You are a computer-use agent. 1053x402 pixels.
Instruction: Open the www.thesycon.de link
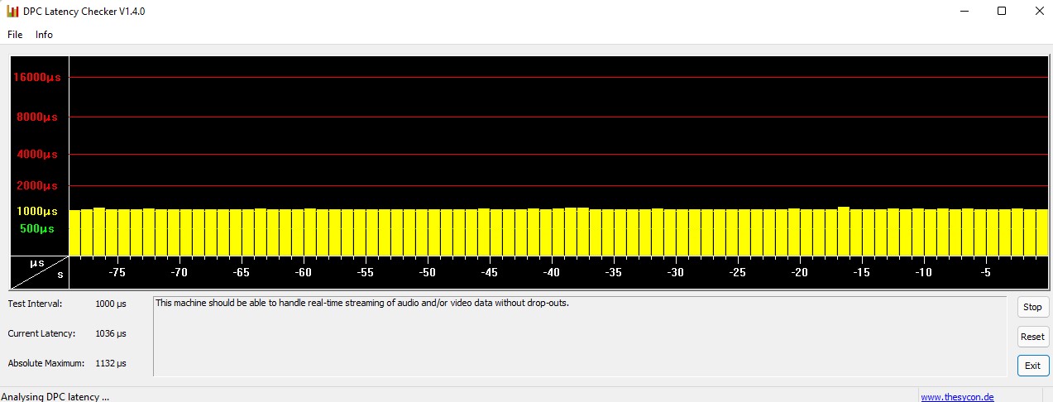(x=957, y=397)
